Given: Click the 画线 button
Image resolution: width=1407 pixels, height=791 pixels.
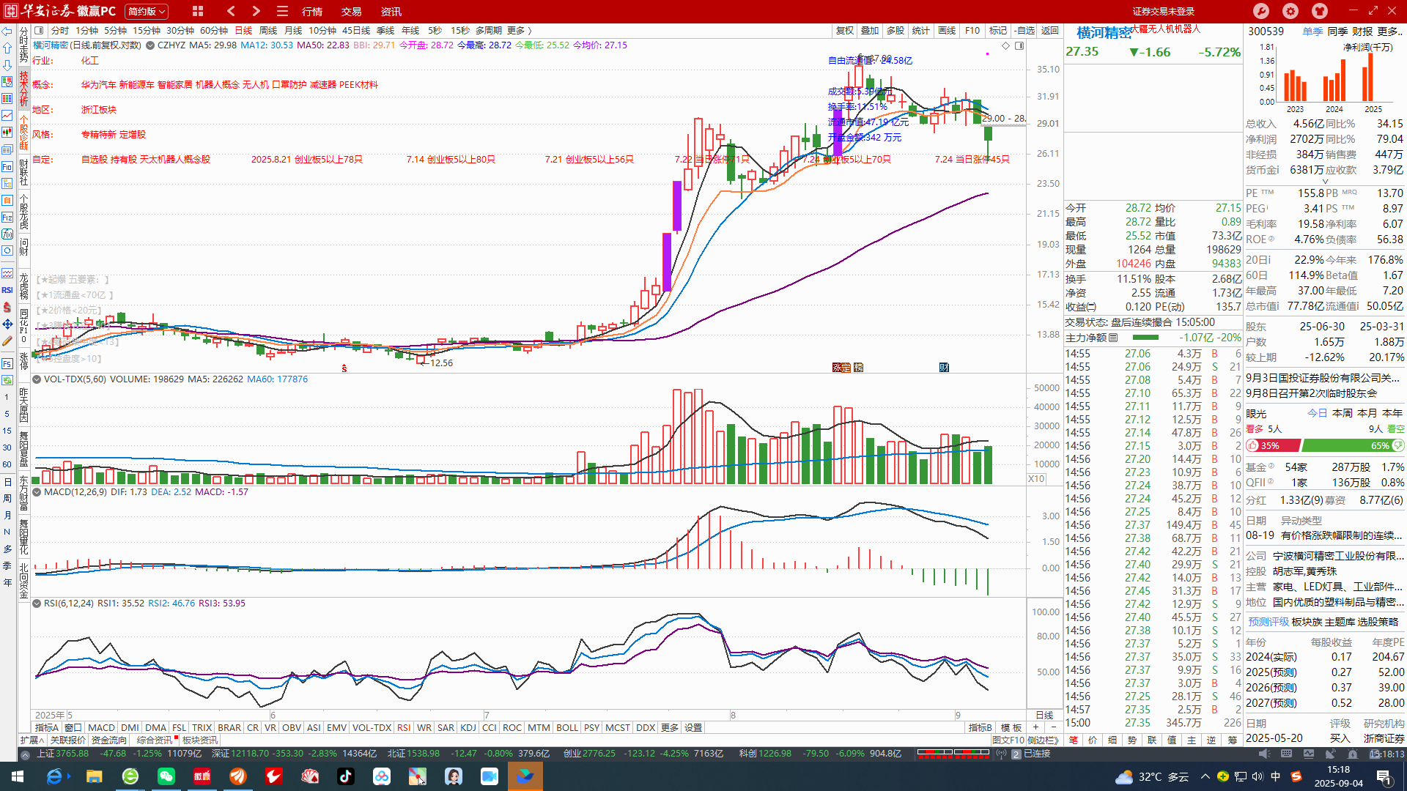Looking at the screenshot, I should [947, 31].
